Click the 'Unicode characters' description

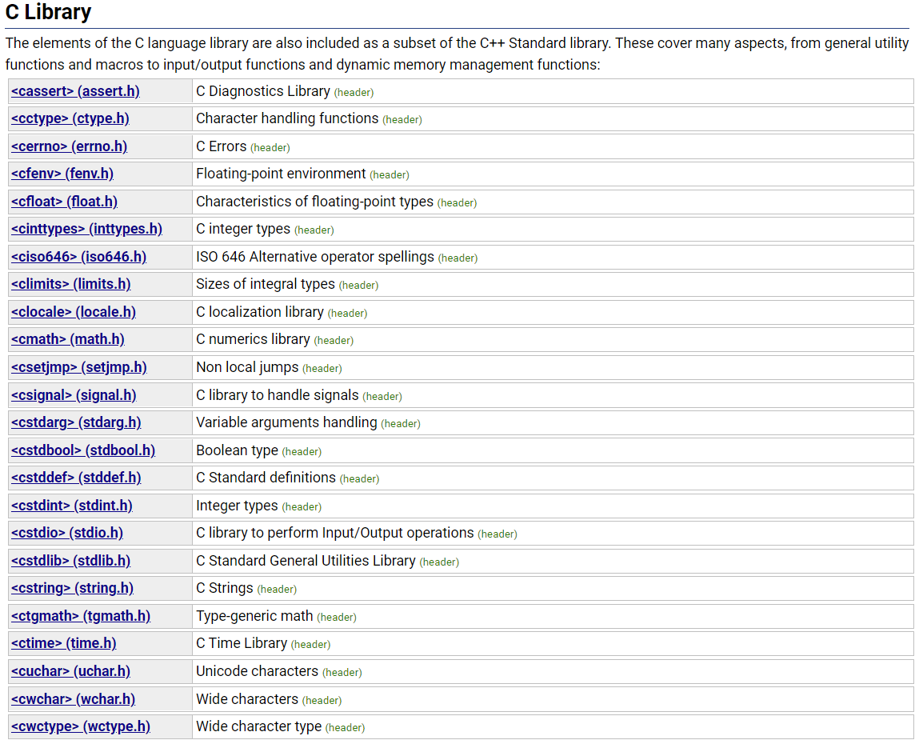pos(258,671)
